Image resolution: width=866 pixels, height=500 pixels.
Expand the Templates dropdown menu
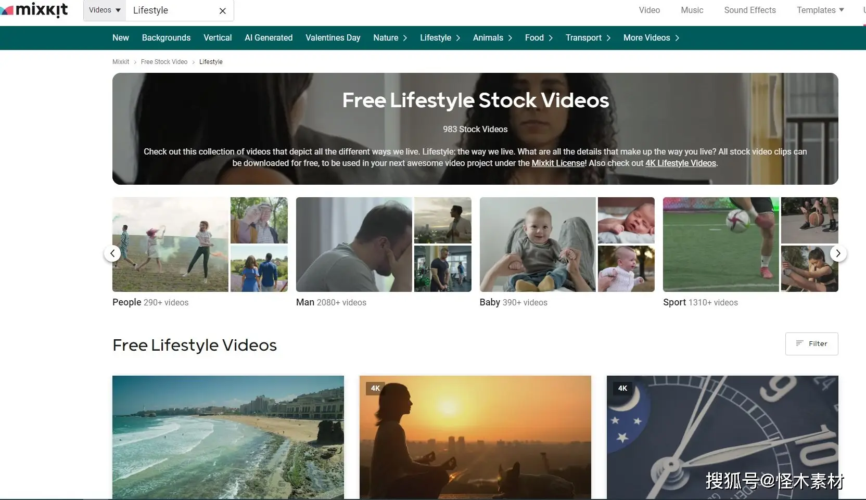click(820, 10)
